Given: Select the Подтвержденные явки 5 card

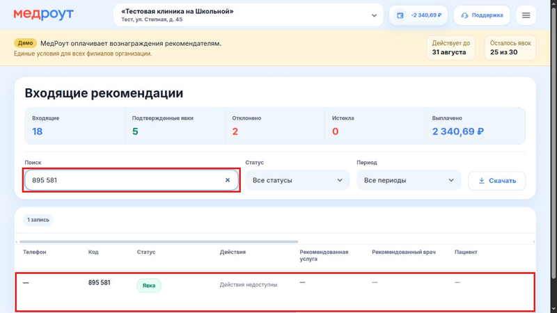Looking at the screenshot, I should 175,126.
